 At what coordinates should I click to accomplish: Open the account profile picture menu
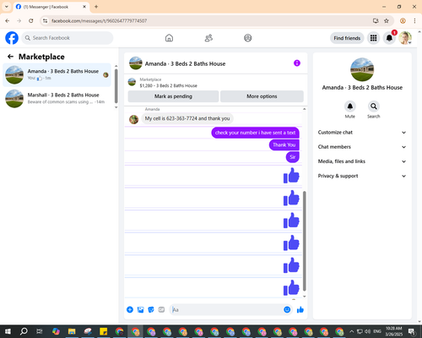click(405, 38)
